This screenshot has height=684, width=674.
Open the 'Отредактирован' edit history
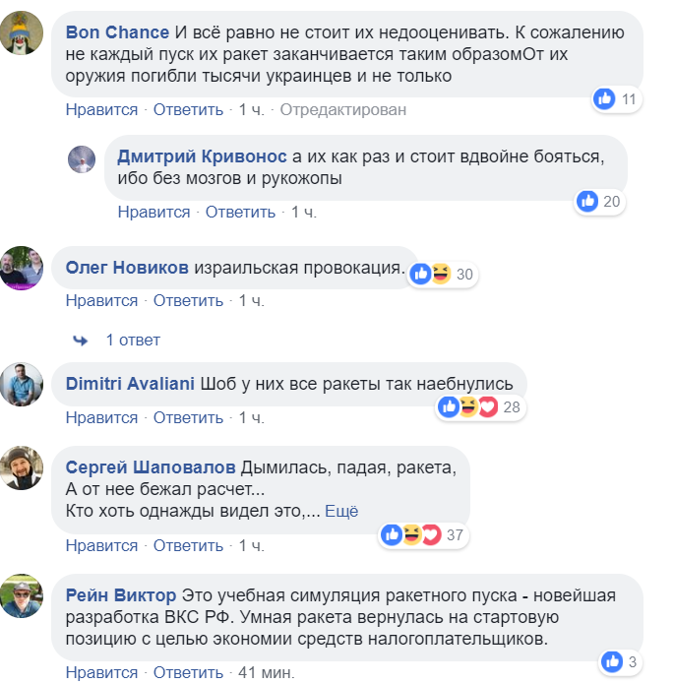342,109
